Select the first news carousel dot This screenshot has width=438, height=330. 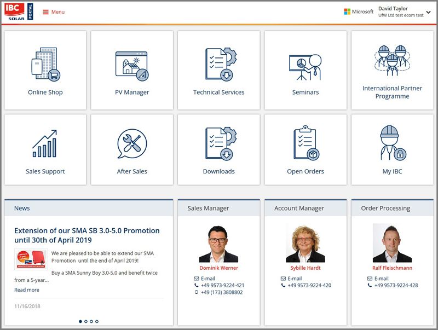tap(80, 321)
